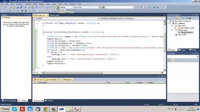Open the Refactor menu
The height and width of the screenshot is (112, 200).
(19, 4)
